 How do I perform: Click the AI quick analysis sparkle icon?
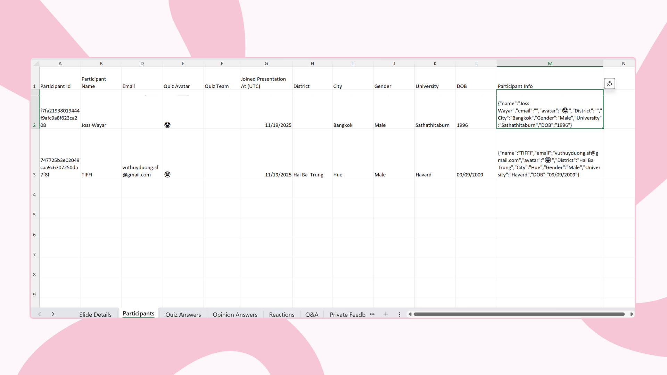point(610,83)
